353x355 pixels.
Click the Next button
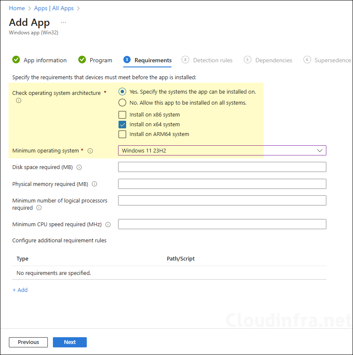(x=69, y=342)
